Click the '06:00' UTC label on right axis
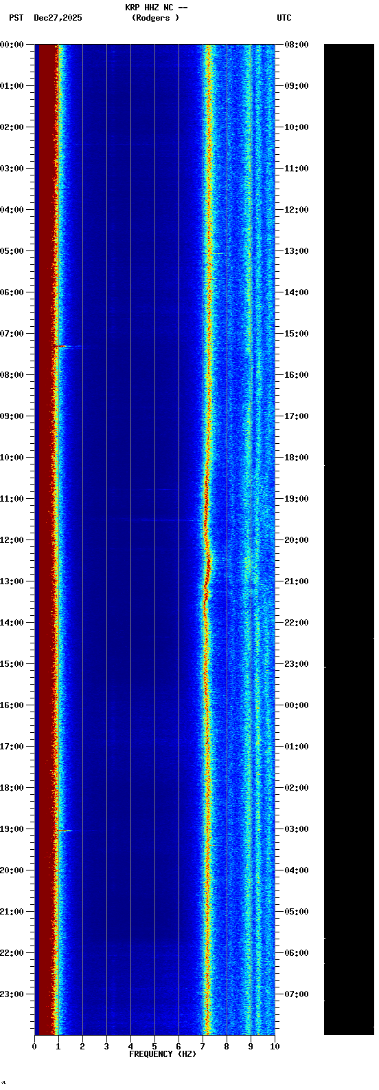Screen dimensions: 379x1090 pyautogui.click(x=297, y=953)
